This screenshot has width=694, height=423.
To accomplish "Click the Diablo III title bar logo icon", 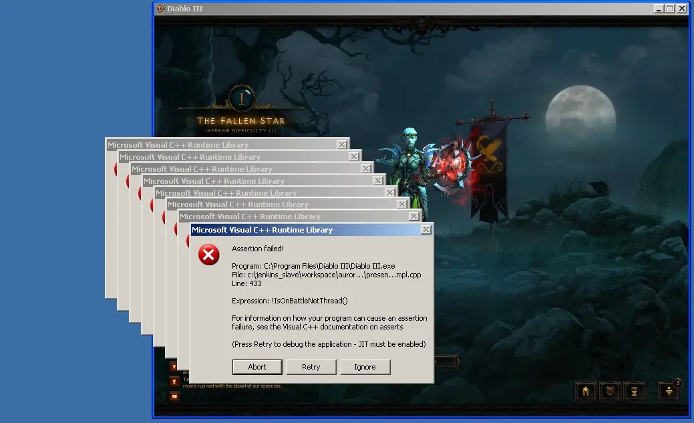I will 160,9.
